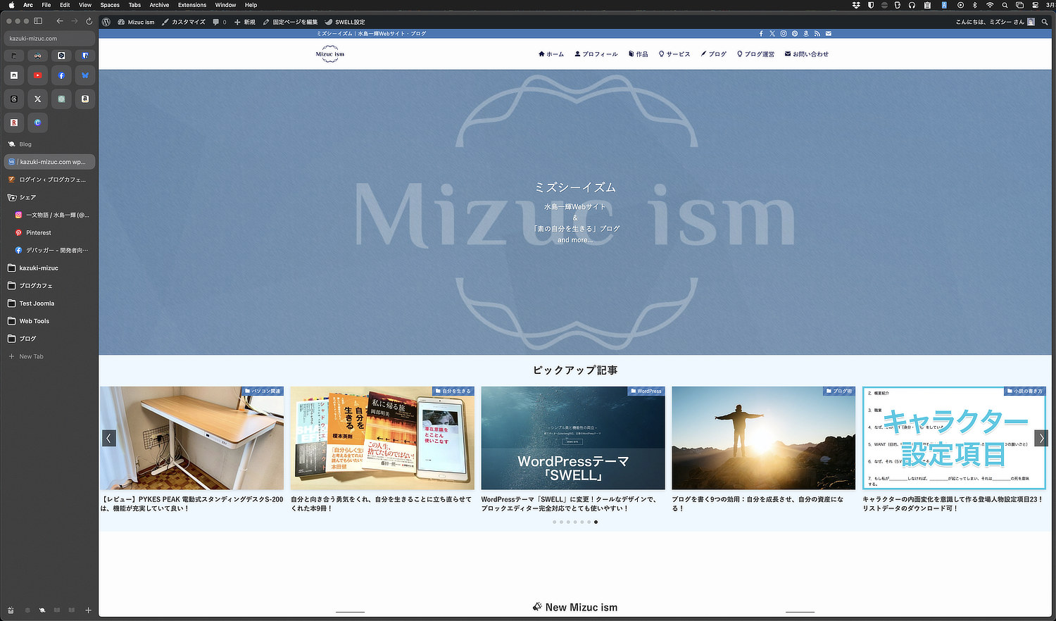This screenshot has width=1056, height=621.
Task: Click the kazuki-mizuc.com URL field
Action: pos(49,39)
